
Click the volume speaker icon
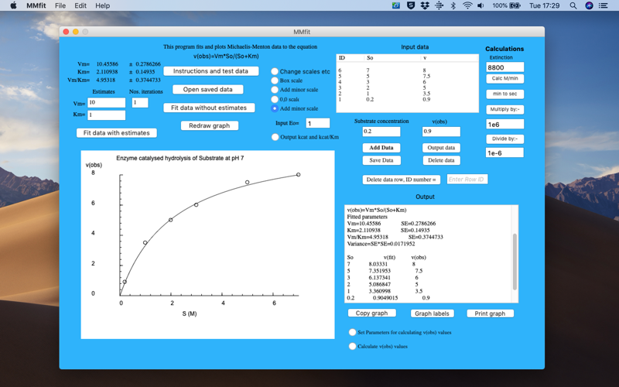click(480, 5)
